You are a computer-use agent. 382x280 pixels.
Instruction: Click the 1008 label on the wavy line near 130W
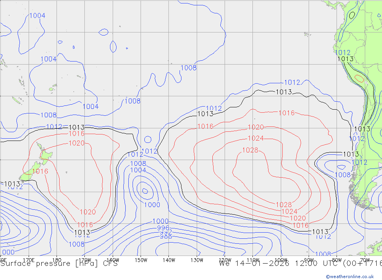(188, 68)
